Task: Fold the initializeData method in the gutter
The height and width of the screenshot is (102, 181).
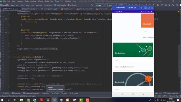Action: (x=9, y=57)
